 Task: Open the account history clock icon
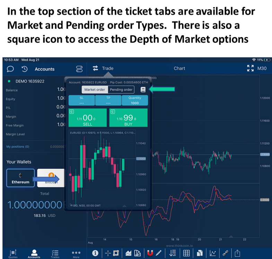pyautogui.click(x=25, y=69)
